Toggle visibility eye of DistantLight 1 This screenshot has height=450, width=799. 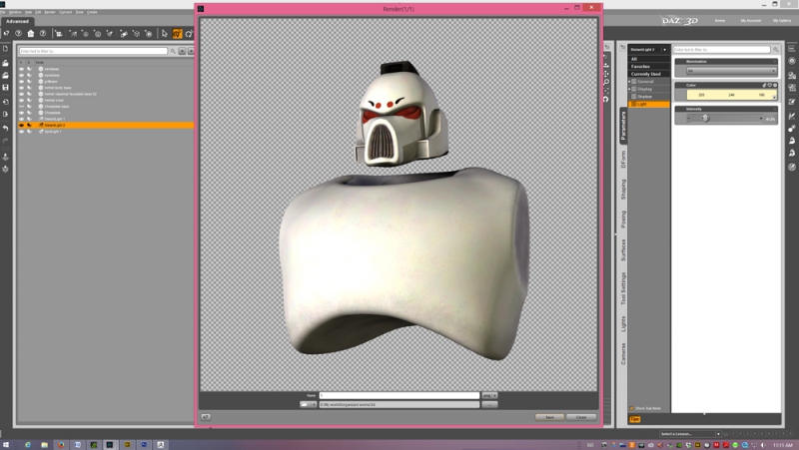click(21, 119)
